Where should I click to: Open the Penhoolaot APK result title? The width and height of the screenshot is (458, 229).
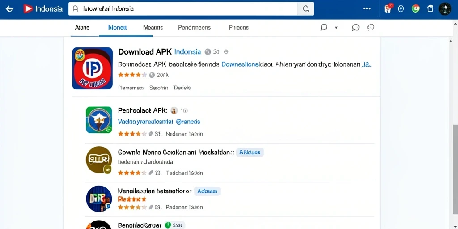143,110
